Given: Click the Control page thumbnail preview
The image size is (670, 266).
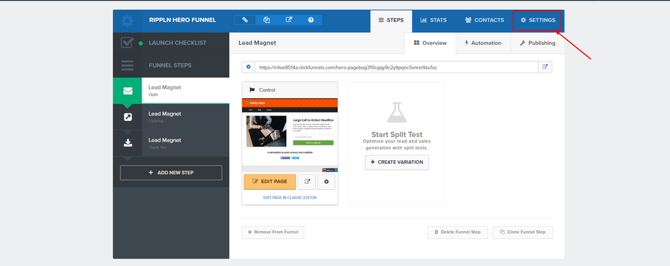Looking at the screenshot, I should pyautogui.click(x=289, y=135).
